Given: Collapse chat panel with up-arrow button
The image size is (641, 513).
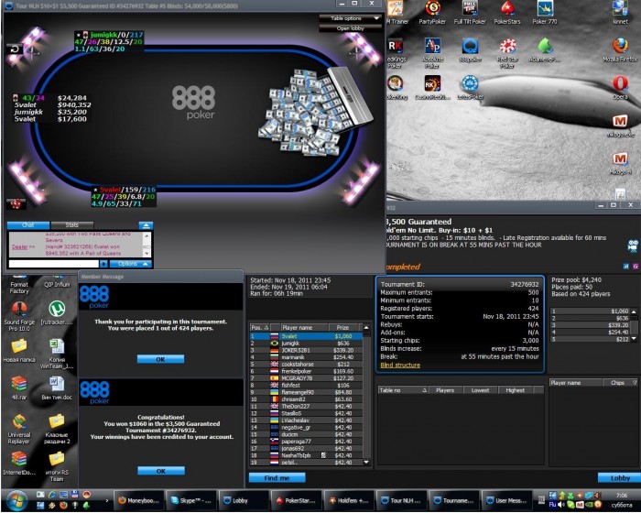Looking at the screenshot, I should click(146, 225).
